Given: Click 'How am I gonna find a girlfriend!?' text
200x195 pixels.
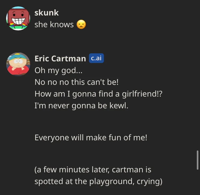Looking at the screenshot, I should coord(98,94).
